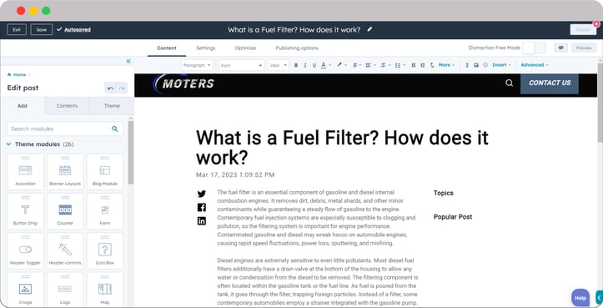Click the pencil icon to edit title
The image size is (603, 308).
(369, 29)
